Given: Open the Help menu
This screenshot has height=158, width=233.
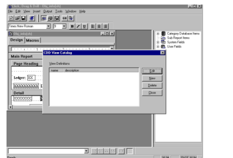Looking at the screenshot, I should 82,11.
